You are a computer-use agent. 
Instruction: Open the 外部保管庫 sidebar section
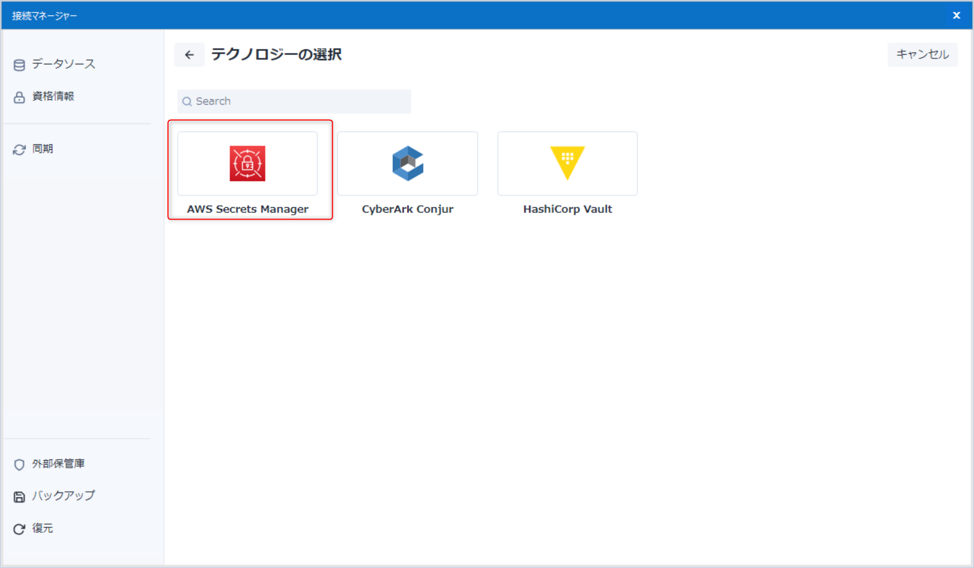(58, 463)
